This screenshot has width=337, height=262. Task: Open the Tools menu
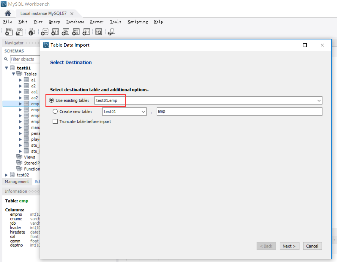[x=116, y=22]
